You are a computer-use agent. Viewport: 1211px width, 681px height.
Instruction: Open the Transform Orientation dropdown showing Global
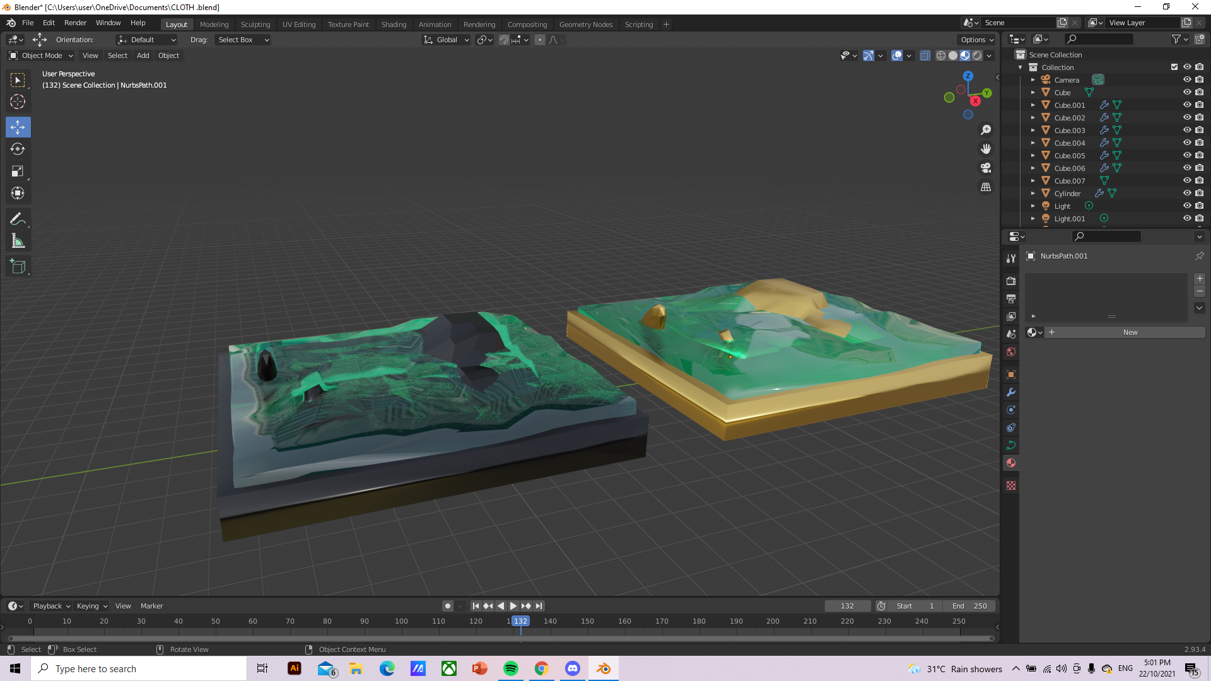coord(446,40)
